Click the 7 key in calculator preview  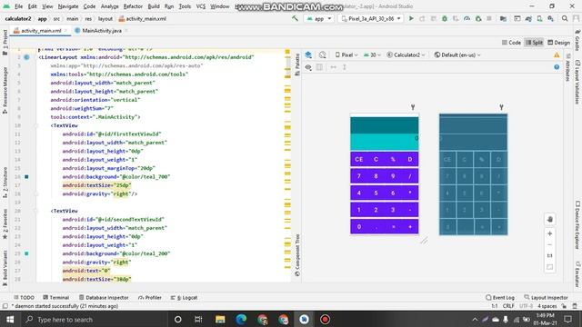point(359,176)
